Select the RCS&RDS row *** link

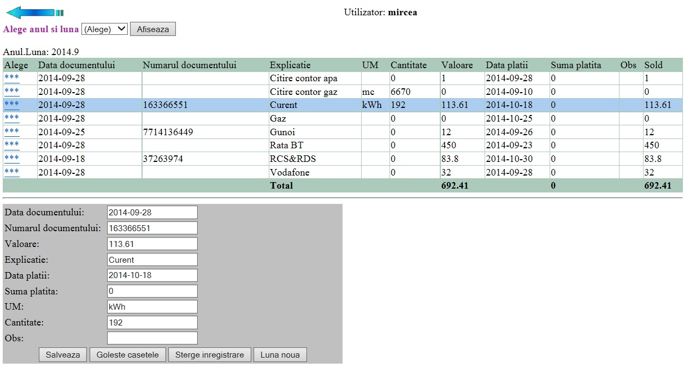11,159
